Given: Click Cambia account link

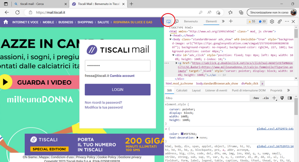Looking at the screenshot, I should click(x=122, y=76).
